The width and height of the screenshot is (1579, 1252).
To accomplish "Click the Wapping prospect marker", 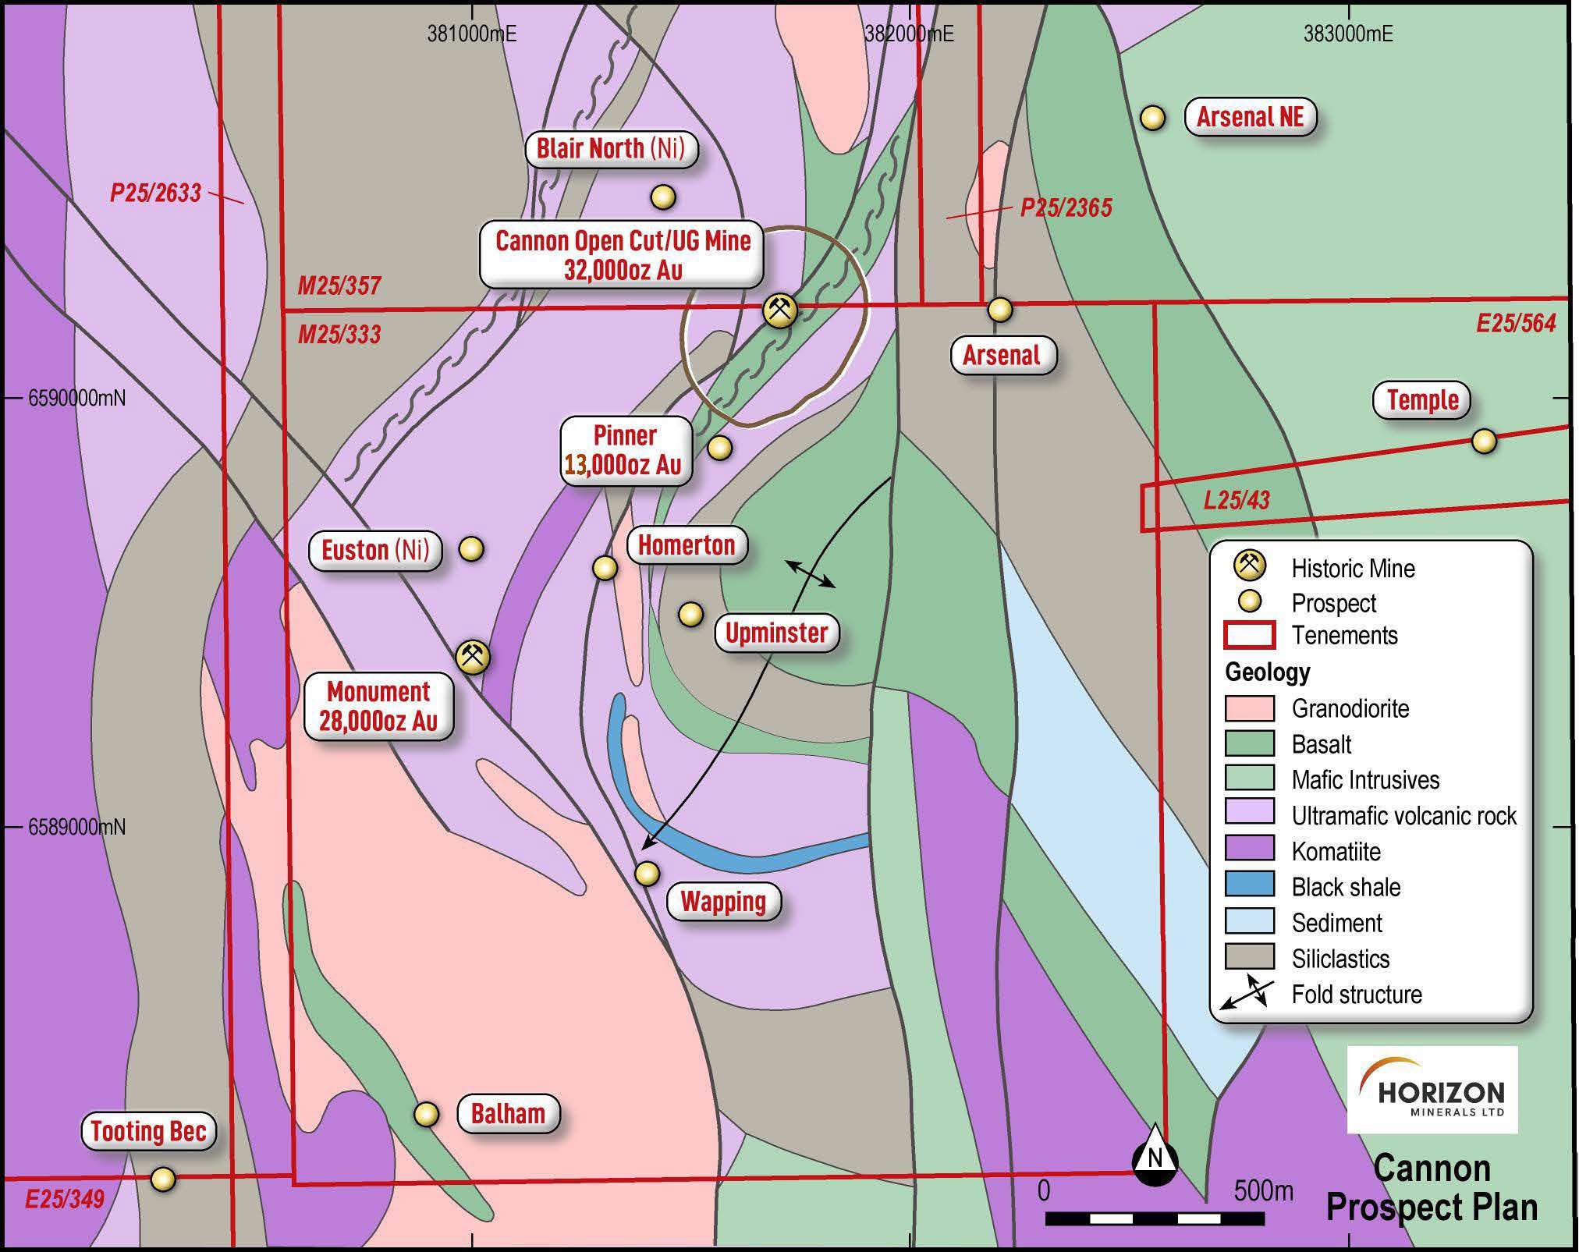I will (647, 874).
